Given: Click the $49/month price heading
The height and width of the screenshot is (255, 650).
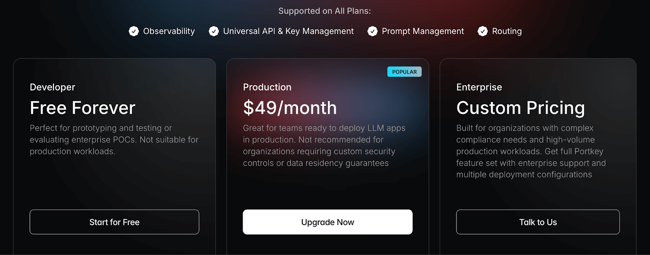Looking at the screenshot, I should point(290,108).
